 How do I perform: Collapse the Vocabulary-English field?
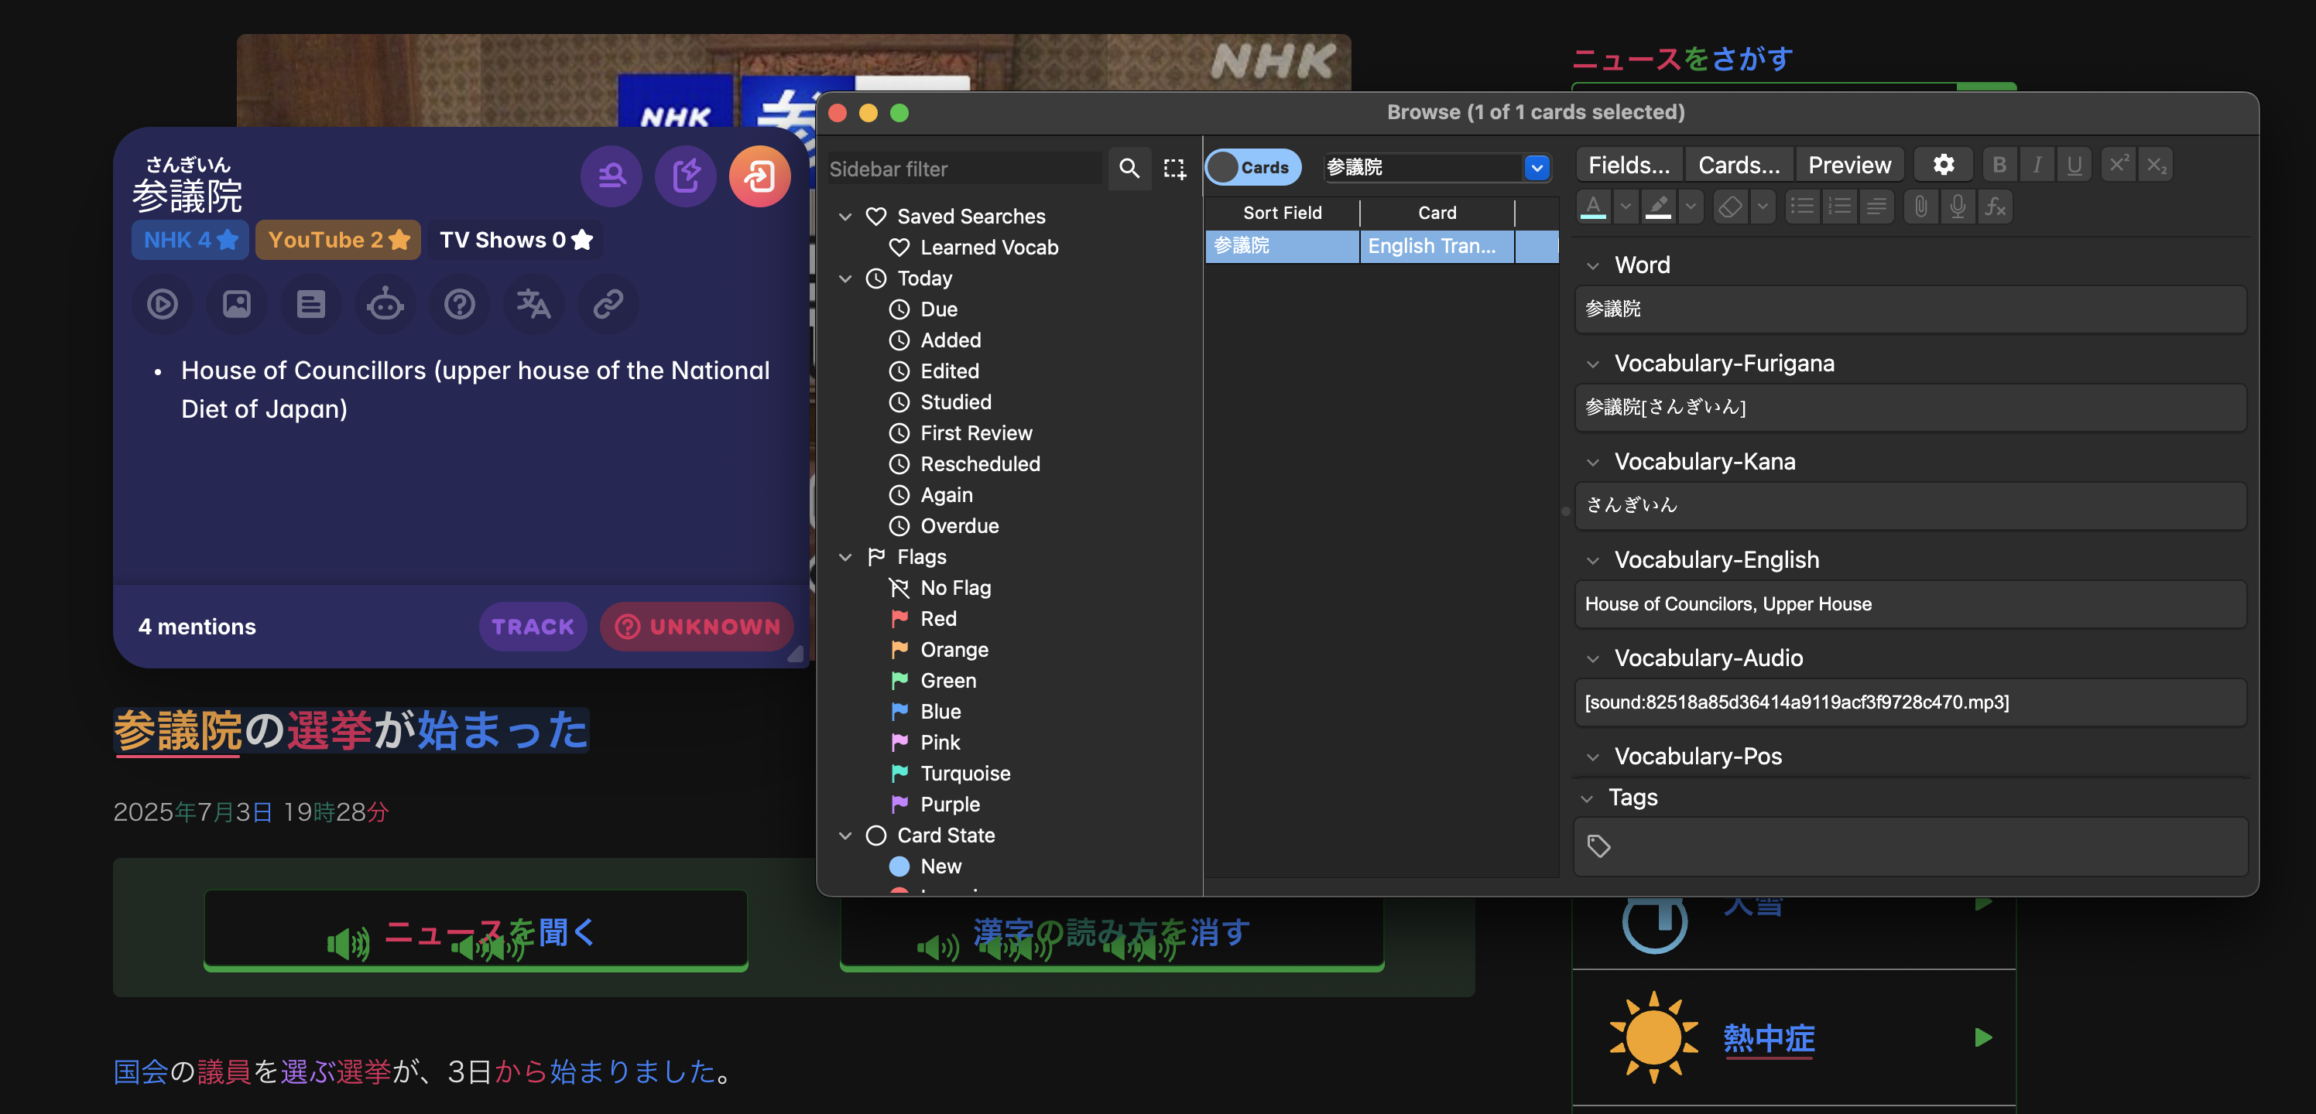click(1593, 561)
